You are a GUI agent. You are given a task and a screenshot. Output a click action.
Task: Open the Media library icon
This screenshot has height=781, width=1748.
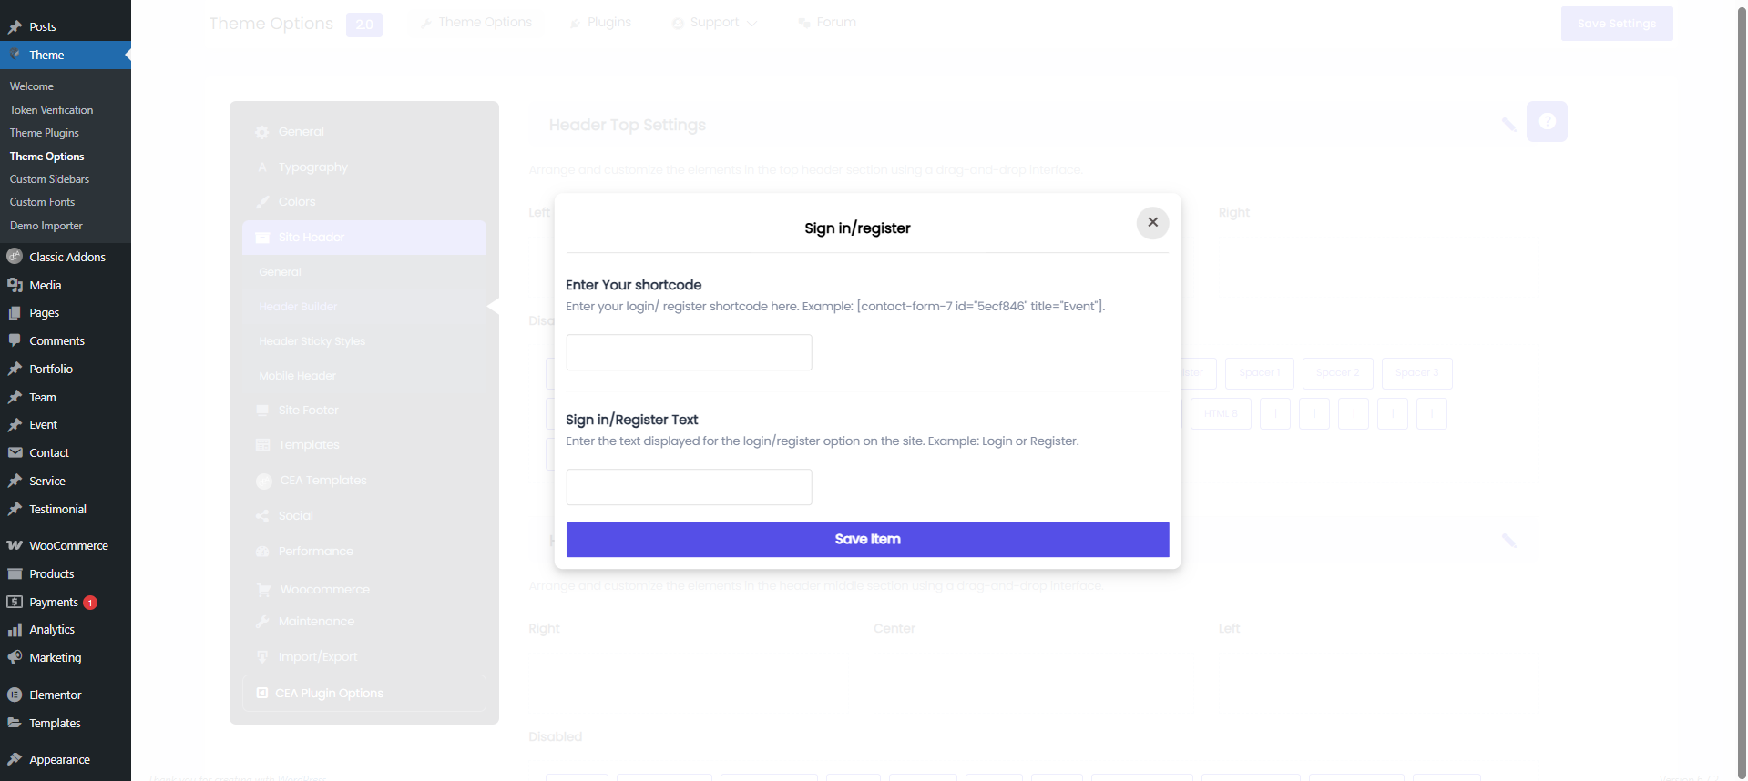tap(15, 285)
